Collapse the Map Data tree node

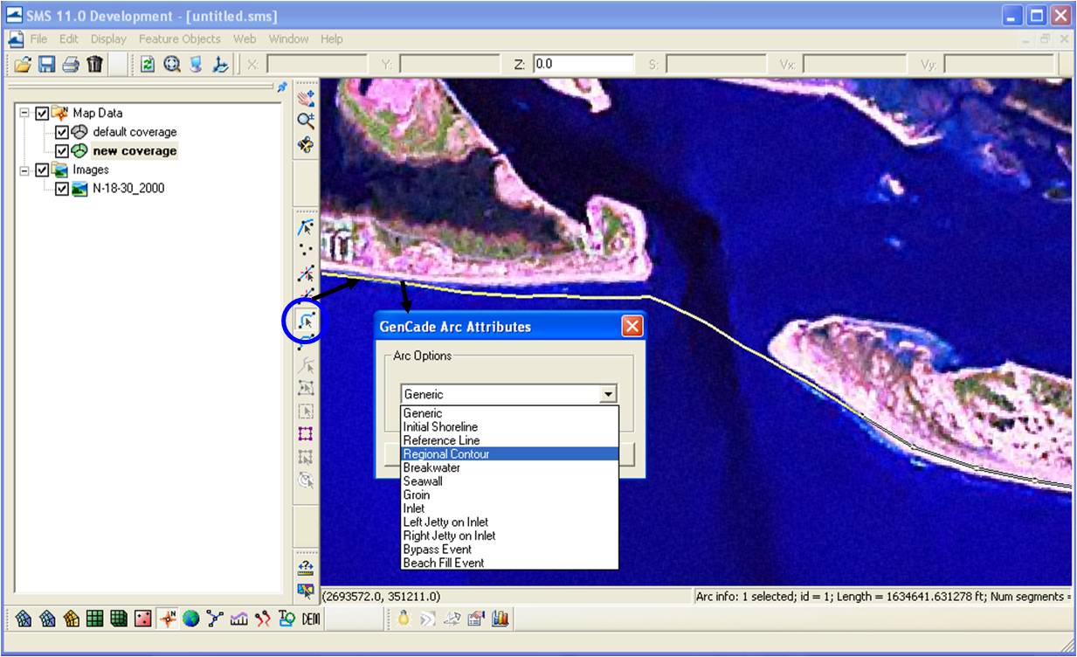24,113
